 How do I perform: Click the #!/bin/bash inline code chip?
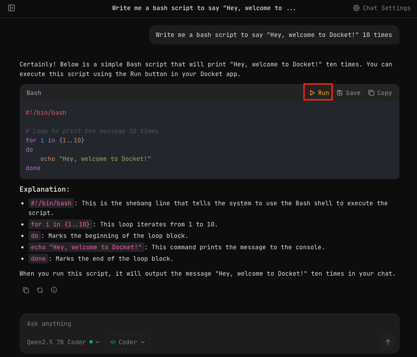tap(51, 203)
